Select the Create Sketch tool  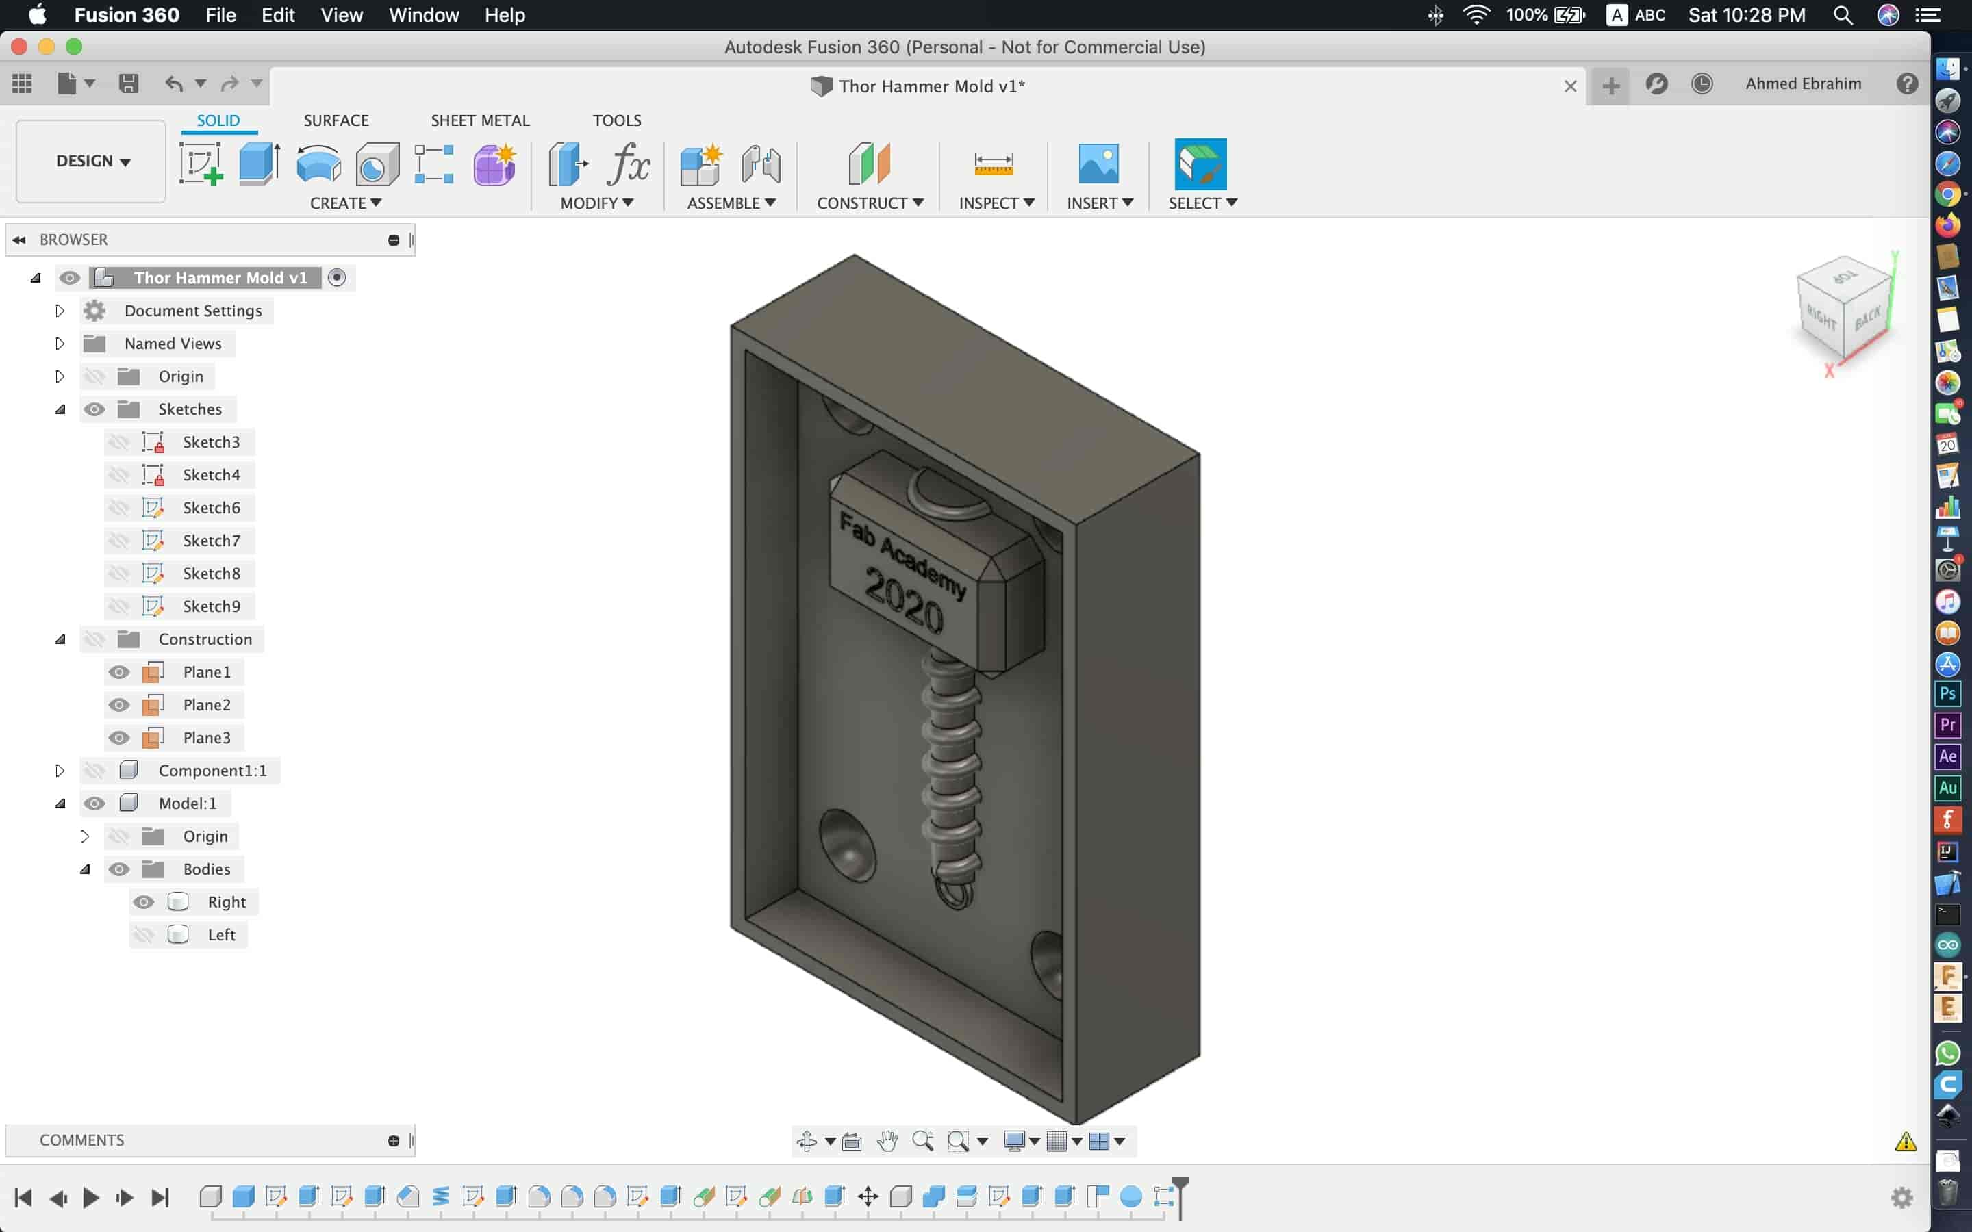coord(201,164)
